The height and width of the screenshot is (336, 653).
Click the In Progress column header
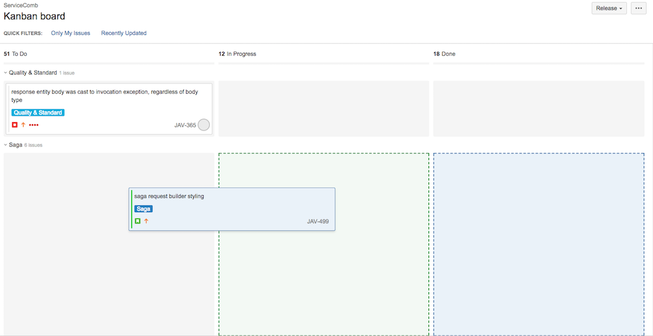241,54
